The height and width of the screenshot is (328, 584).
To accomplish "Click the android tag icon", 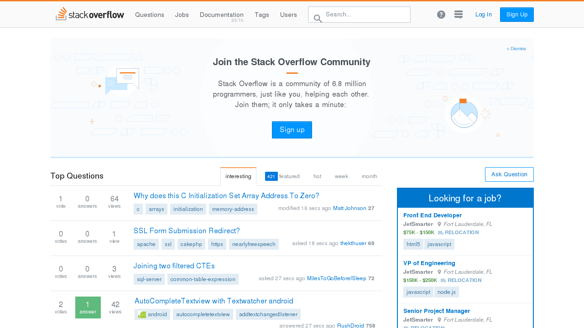I will [142, 314].
